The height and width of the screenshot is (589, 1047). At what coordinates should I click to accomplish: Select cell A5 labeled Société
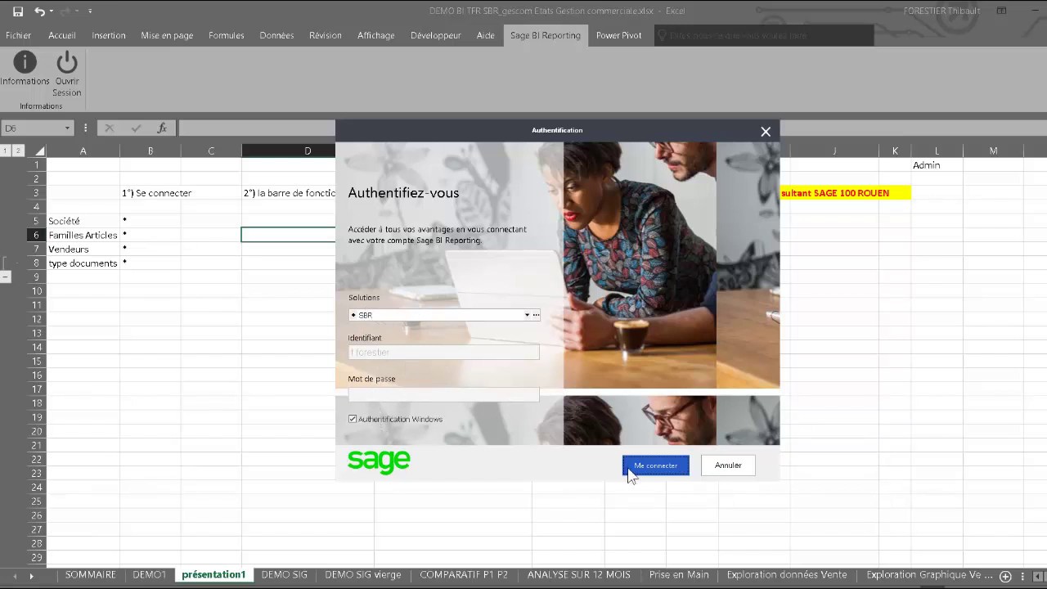[x=83, y=221]
